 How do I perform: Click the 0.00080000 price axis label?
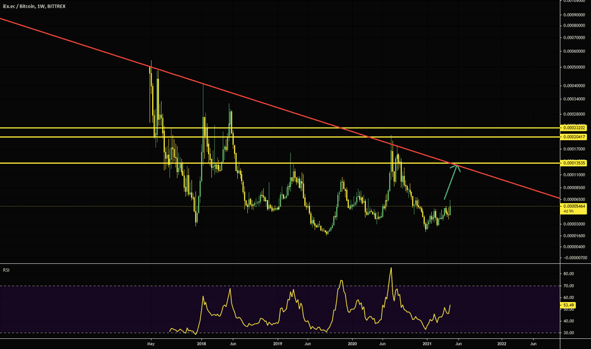[x=575, y=25]
